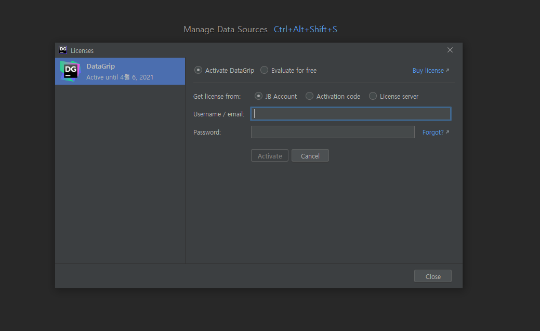Click the DataGrip icon in the title bar
The image size is (540, 331).
tap(63, 50)
